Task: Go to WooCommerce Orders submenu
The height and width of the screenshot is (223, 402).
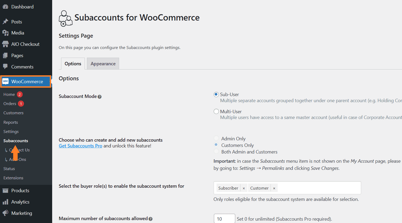Action: coord(10,104)
